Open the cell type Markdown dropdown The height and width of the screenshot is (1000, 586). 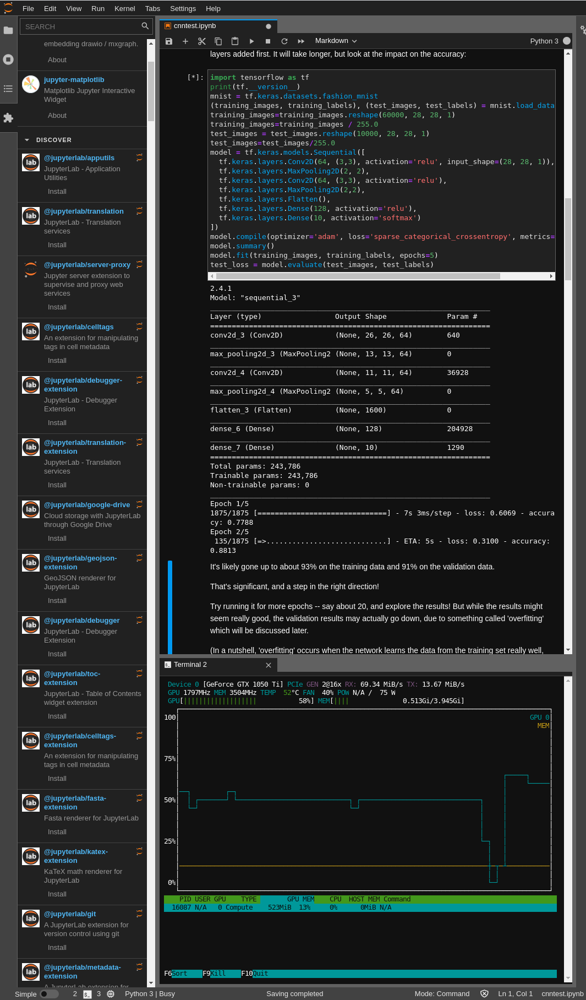336,41
